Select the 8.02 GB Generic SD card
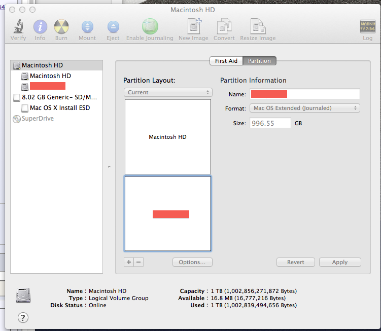 pos(57,97)
